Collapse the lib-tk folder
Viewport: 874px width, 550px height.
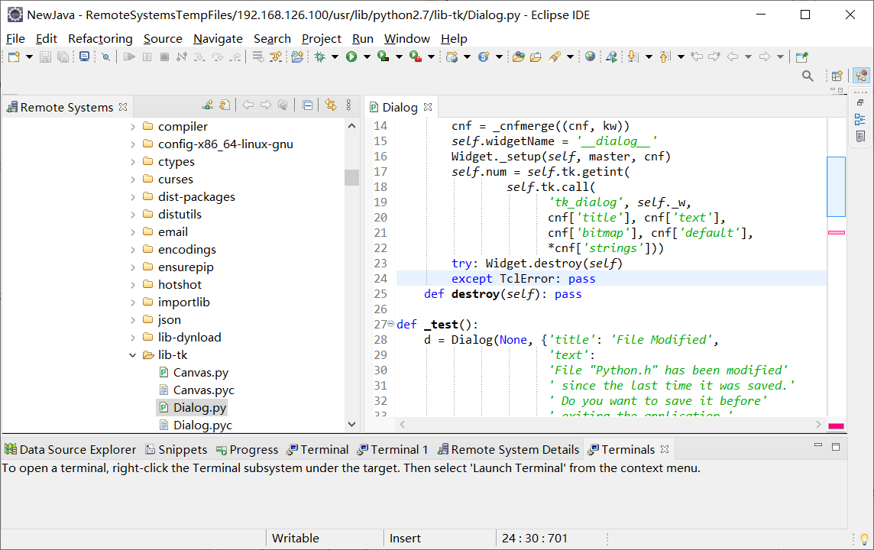[133, 355]
